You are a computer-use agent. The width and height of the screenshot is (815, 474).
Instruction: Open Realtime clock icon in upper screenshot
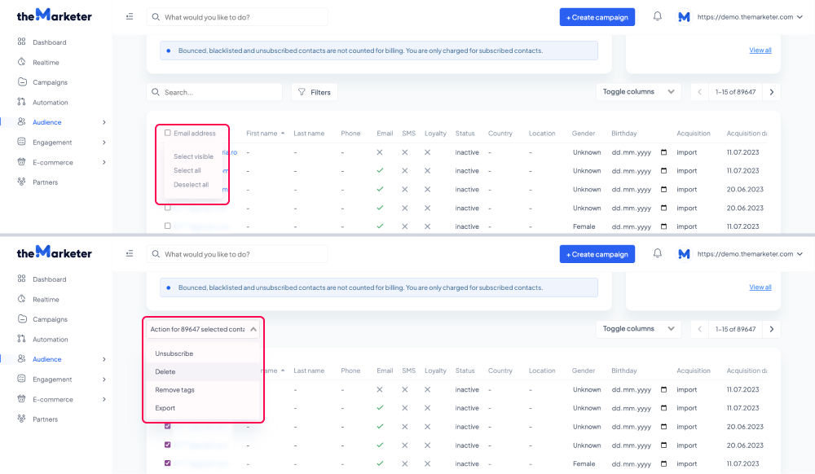pos(21,62)
